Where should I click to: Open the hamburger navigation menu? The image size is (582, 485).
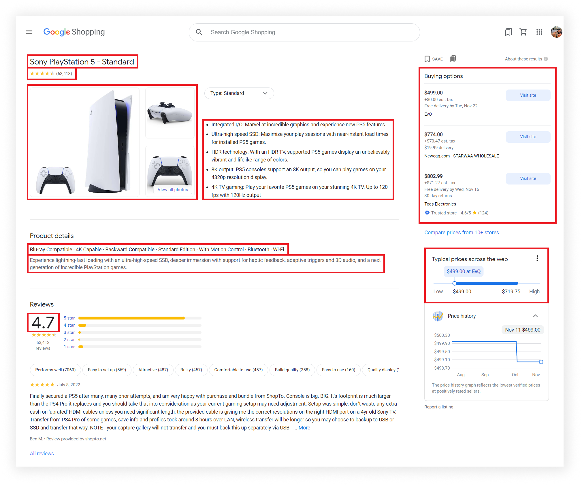pyautogui.click(x=29, y=32)
